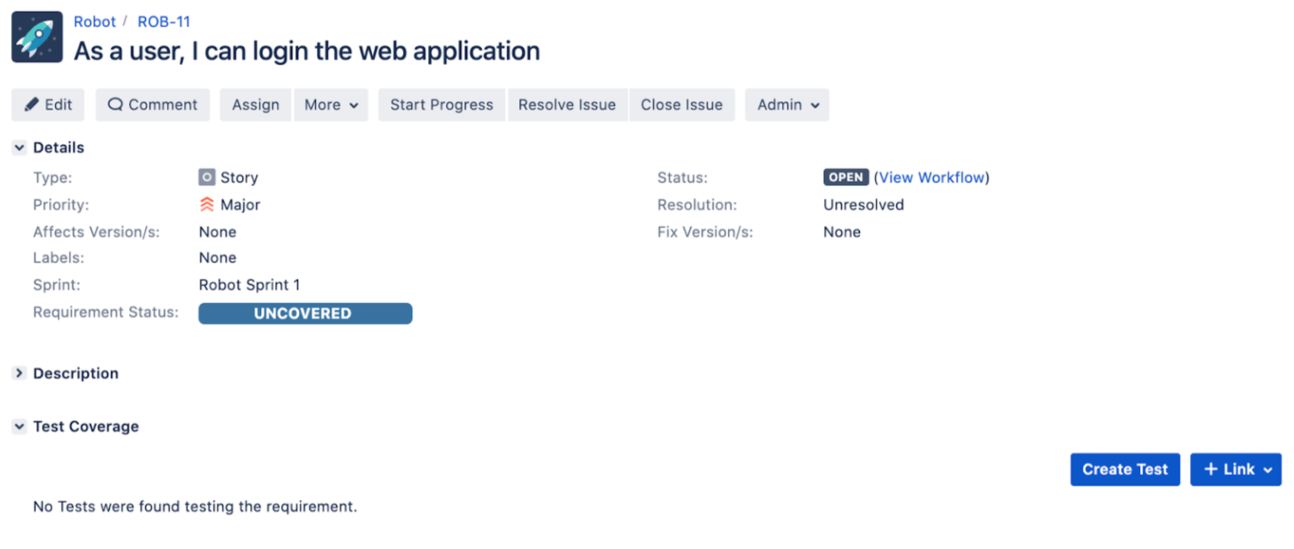Open the Admin dropdown menu
The width and height of the screenshot is (1294, 549).
(787, 105)
